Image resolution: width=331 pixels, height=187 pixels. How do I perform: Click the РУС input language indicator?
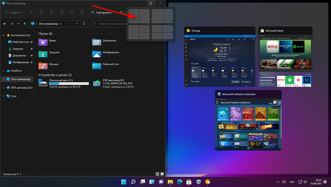click(x=292, y=182)
